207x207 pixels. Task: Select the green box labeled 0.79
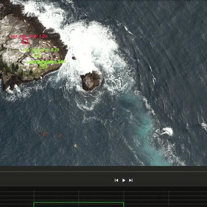pyautogui.click(x=37, y=55)
